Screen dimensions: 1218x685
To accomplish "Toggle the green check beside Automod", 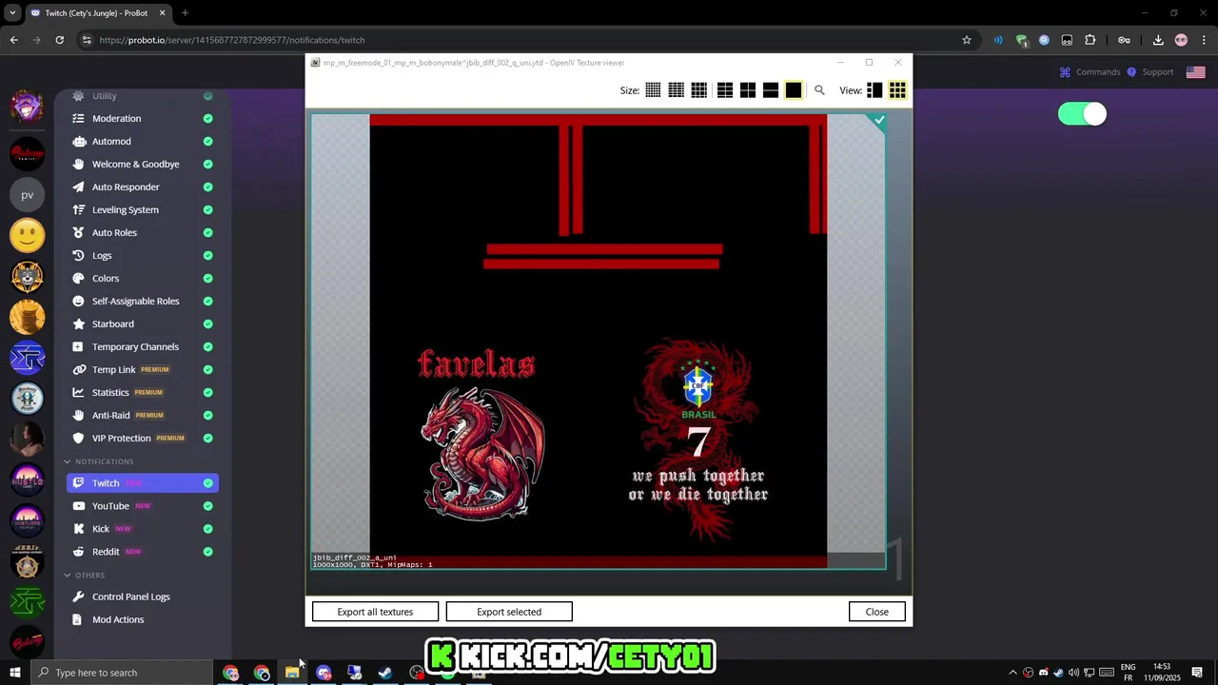I will (x=207, y=142).
